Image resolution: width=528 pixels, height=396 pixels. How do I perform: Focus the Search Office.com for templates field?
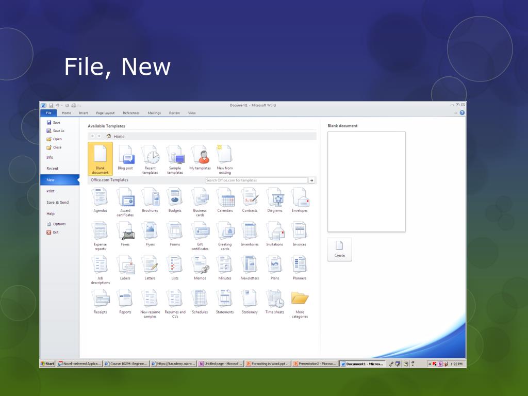point(256,180)
